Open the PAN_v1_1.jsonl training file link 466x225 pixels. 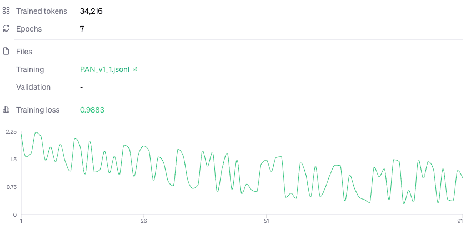point(104,69)
